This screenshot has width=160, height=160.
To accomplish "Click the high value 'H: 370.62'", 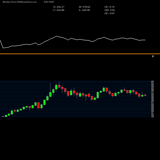I will pyautogui.click(x=84, y=7).
